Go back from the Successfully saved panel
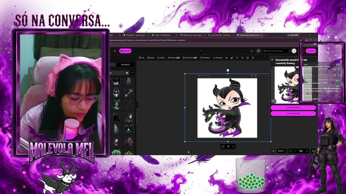 coord(272,60)
